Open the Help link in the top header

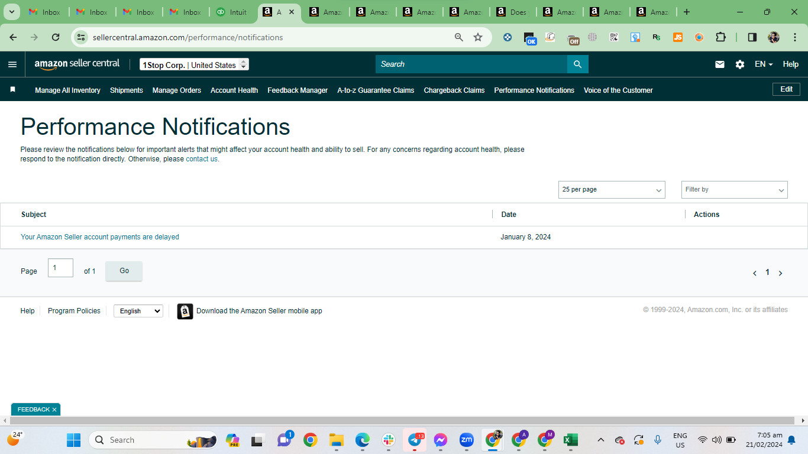791,64
